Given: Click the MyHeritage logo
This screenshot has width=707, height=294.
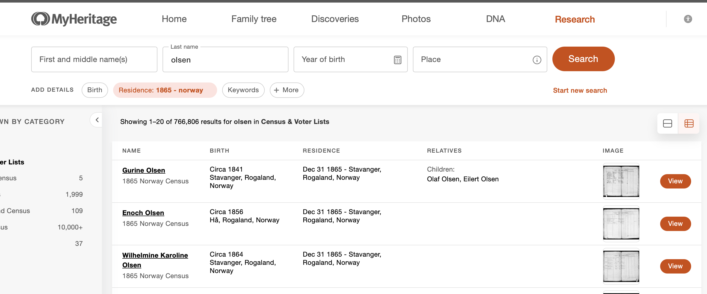Looking at the screenshot, I should [x=74, y=19].
